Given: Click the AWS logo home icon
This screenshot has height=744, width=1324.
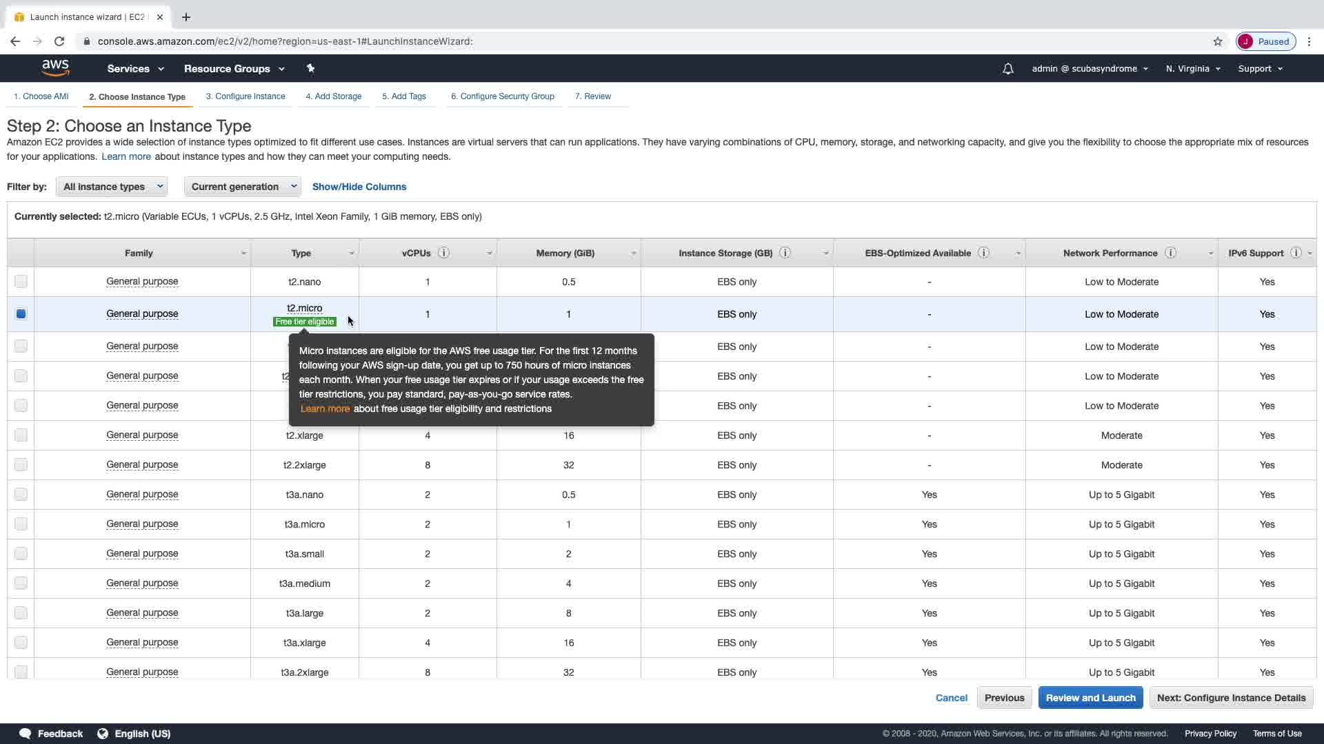Looking at the screenshot, I should point(55,68).
